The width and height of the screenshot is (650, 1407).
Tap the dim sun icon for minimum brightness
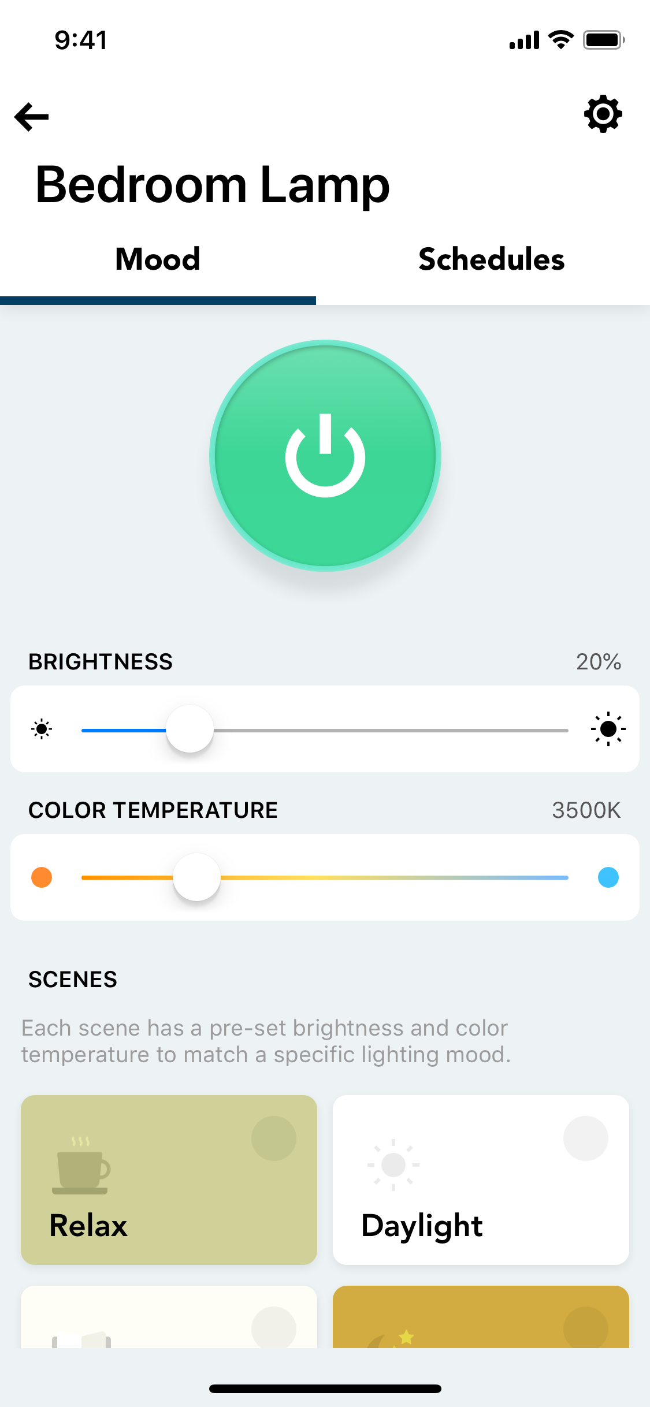point(42,729)
